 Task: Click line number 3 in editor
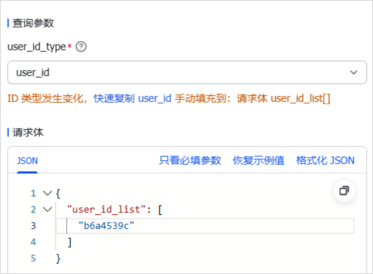33,226
